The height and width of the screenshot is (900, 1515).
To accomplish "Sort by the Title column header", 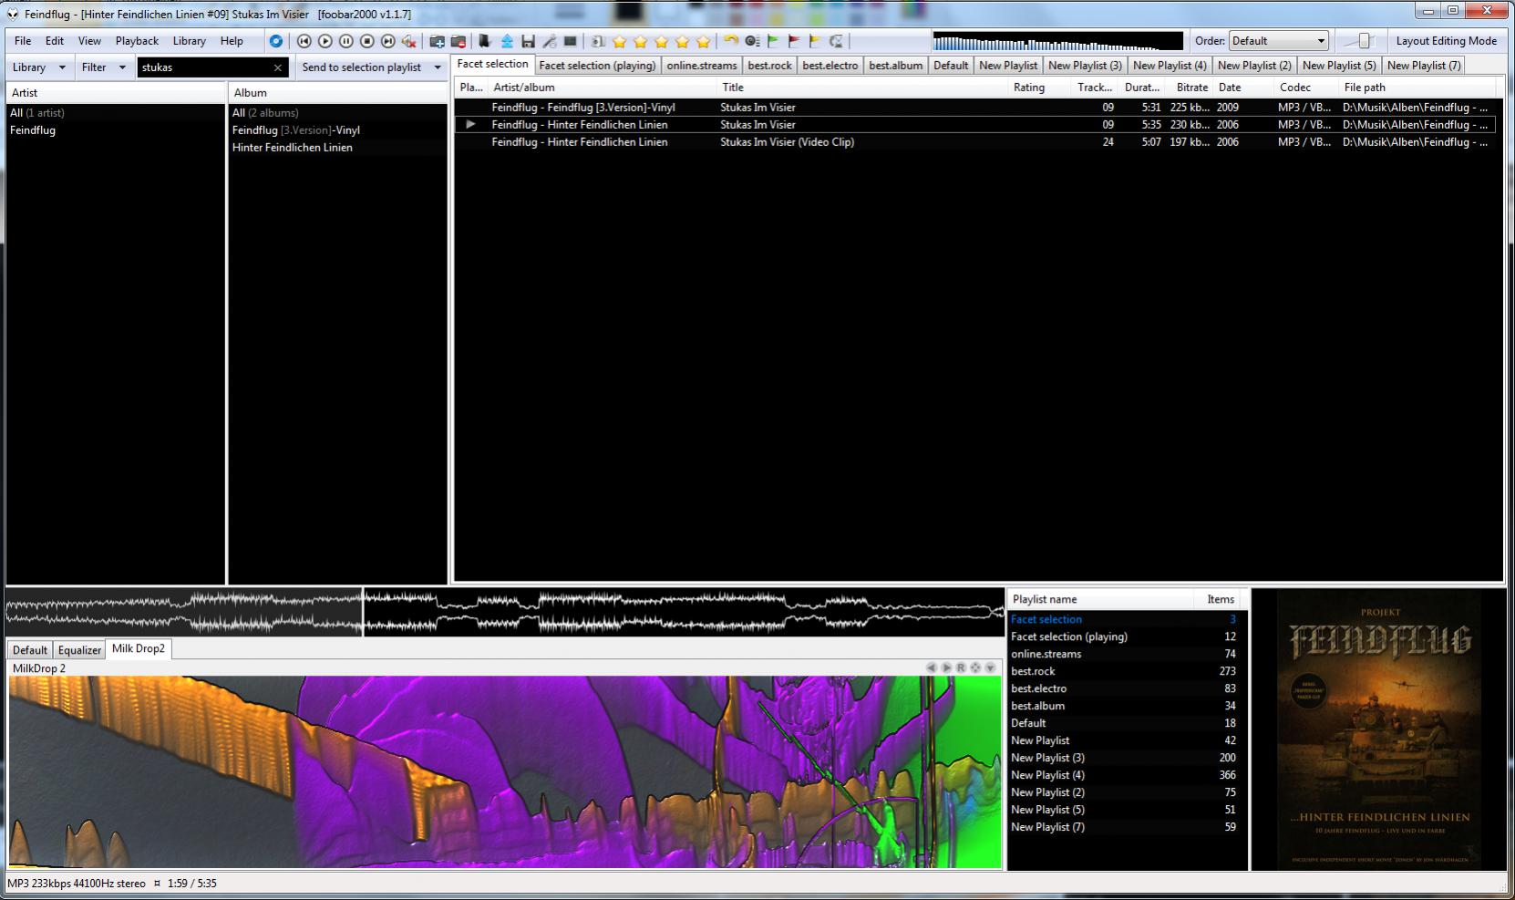I will coord(863,88).
